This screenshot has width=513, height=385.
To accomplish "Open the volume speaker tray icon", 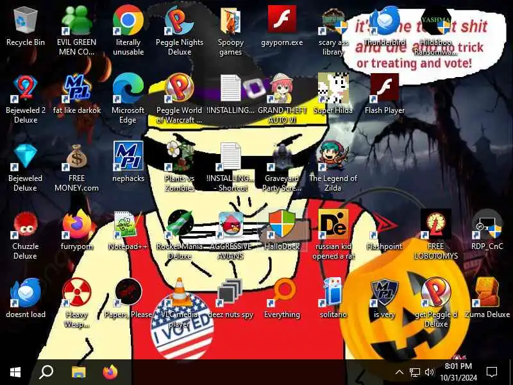I will tap(429, 372).
